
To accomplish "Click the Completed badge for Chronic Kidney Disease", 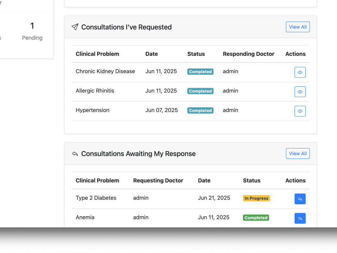I will pyautogui.click(x=200, y=72).
